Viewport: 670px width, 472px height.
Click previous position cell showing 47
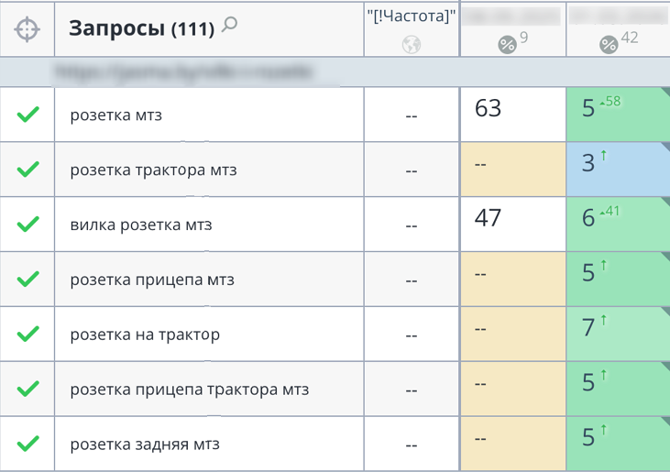tap(512, 224)
